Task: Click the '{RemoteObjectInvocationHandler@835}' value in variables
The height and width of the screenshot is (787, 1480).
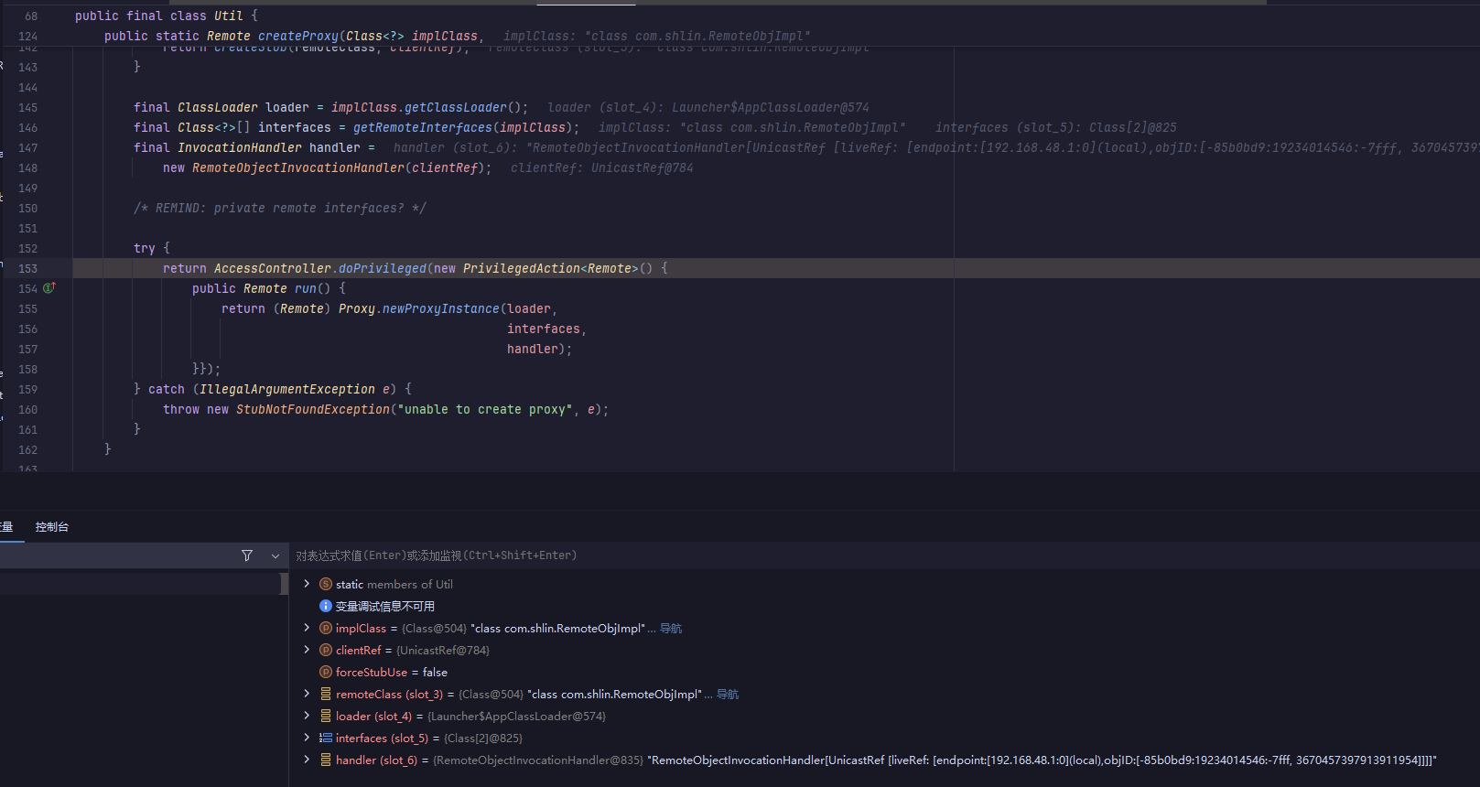Action: (538, 760)
